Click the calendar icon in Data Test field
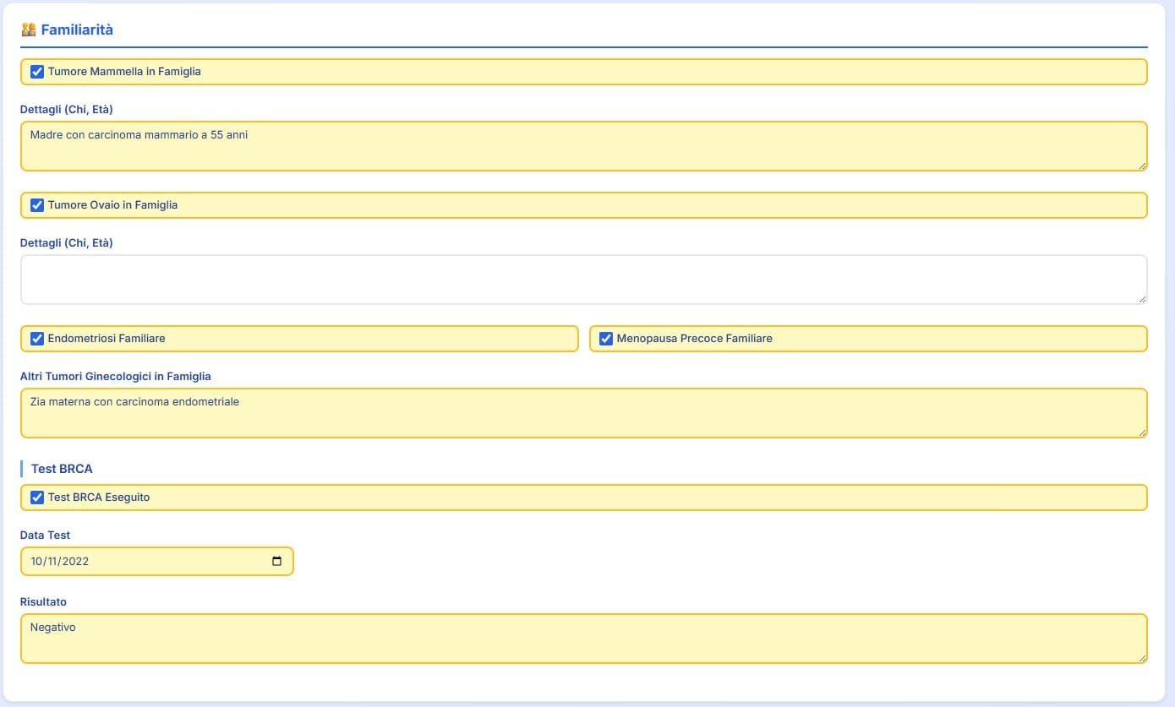Viewport: 1175px width, 707px height. [x=276, y=562]
